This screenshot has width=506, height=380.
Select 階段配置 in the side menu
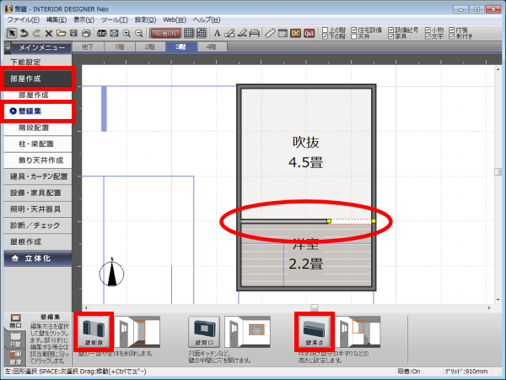click(x=40, y=127)
